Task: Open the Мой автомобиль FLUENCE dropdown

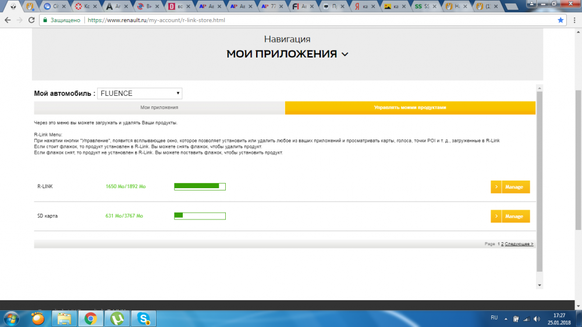Action: click(x=140, y=94)
